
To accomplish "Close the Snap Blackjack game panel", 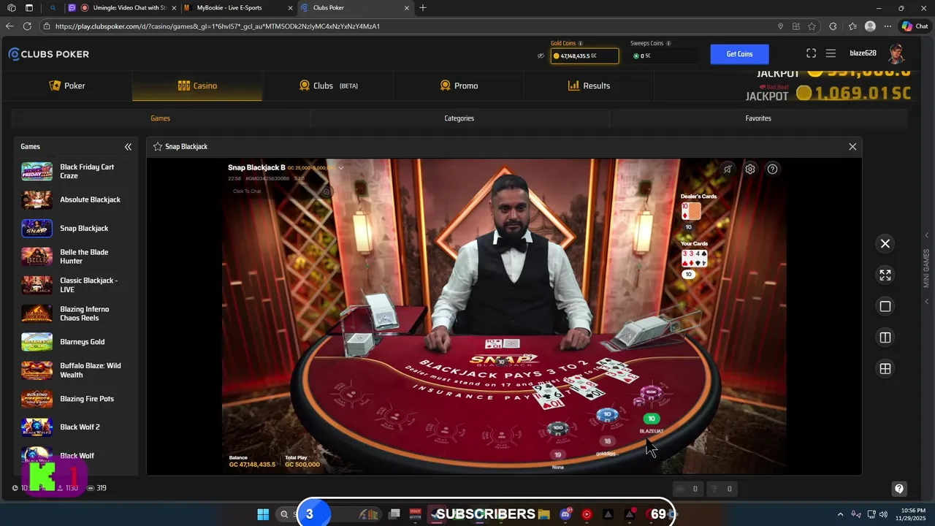I will (x=852, y=147).
